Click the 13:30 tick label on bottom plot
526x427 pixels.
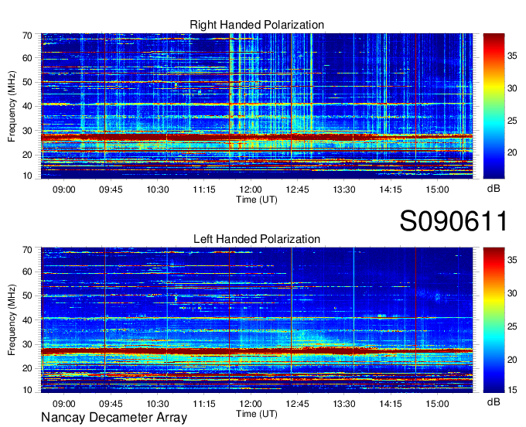344,404
